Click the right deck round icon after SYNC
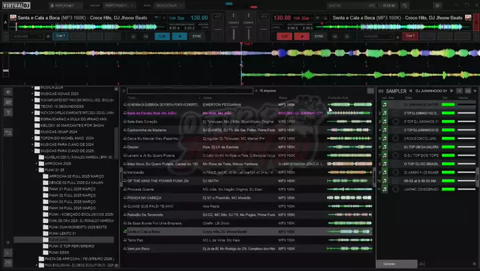The width and height of the screenshot is (480, 271). [x=347, y=37]
